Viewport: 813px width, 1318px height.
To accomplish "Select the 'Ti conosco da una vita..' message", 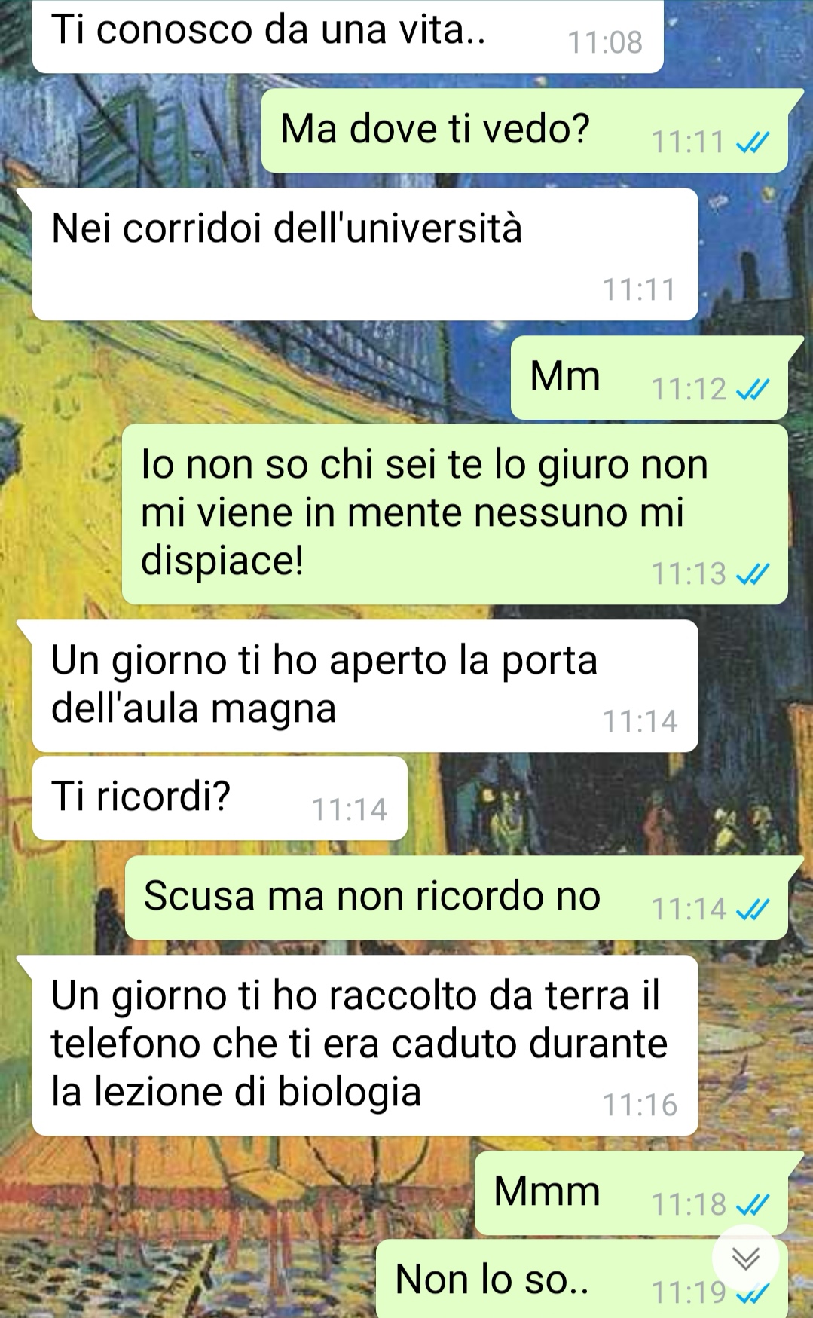I will (x=347, y=36).
